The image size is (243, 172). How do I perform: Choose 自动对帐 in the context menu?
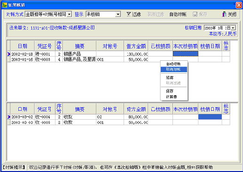coord(174,64)
